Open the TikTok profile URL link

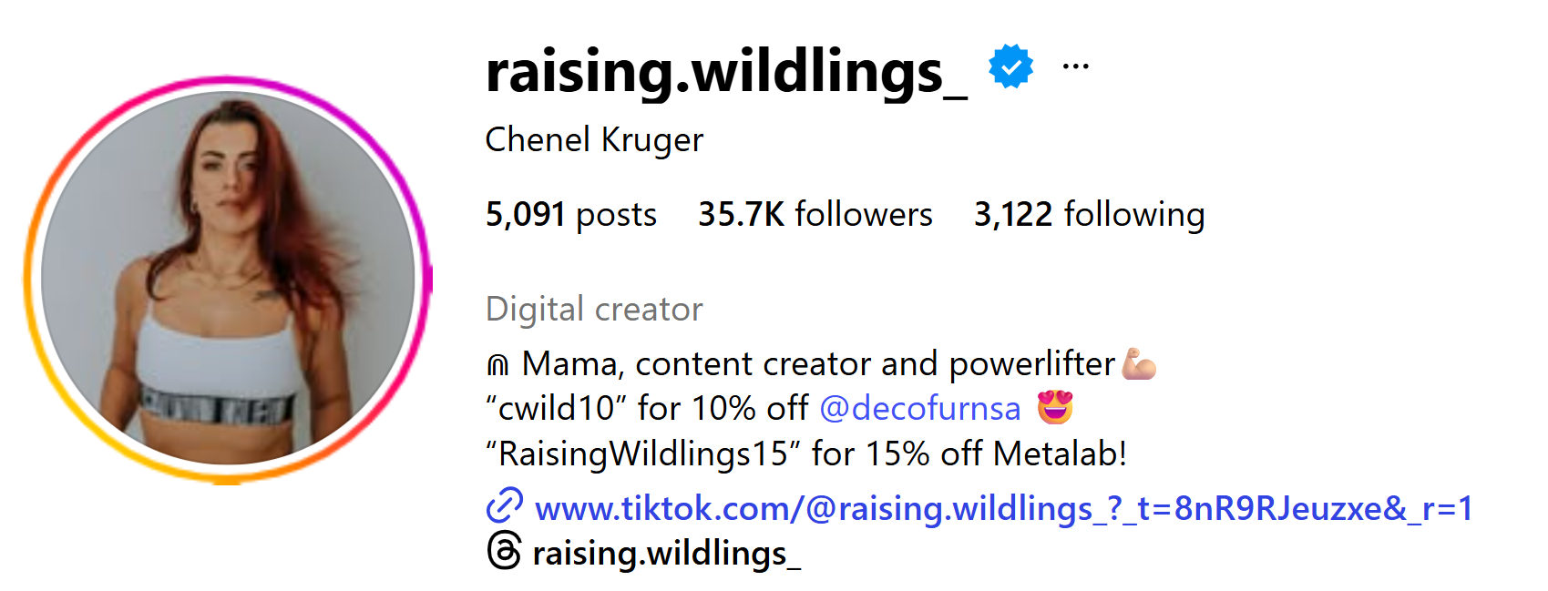pos(1003,508)
